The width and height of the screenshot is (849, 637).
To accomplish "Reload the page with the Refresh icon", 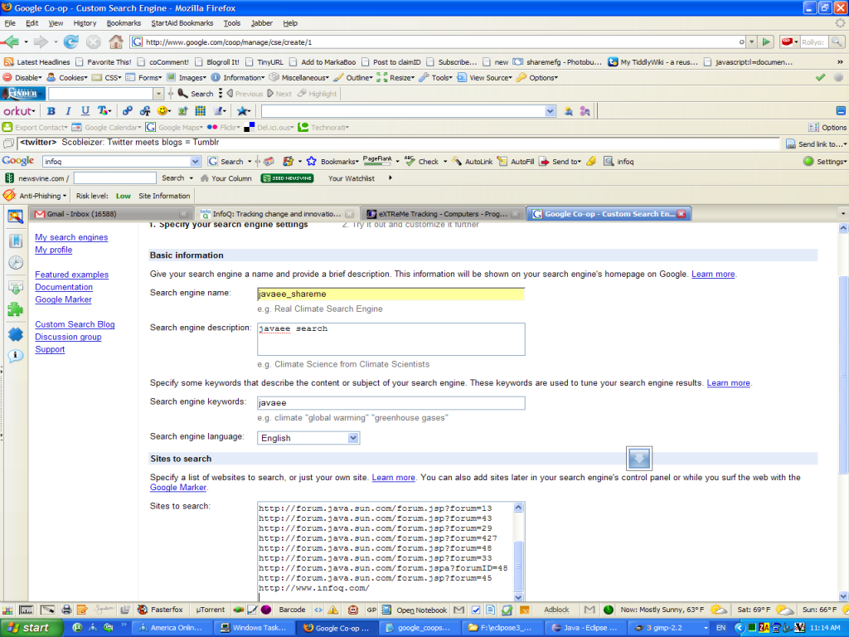I will pyautogui.click(x=71, y=41).
